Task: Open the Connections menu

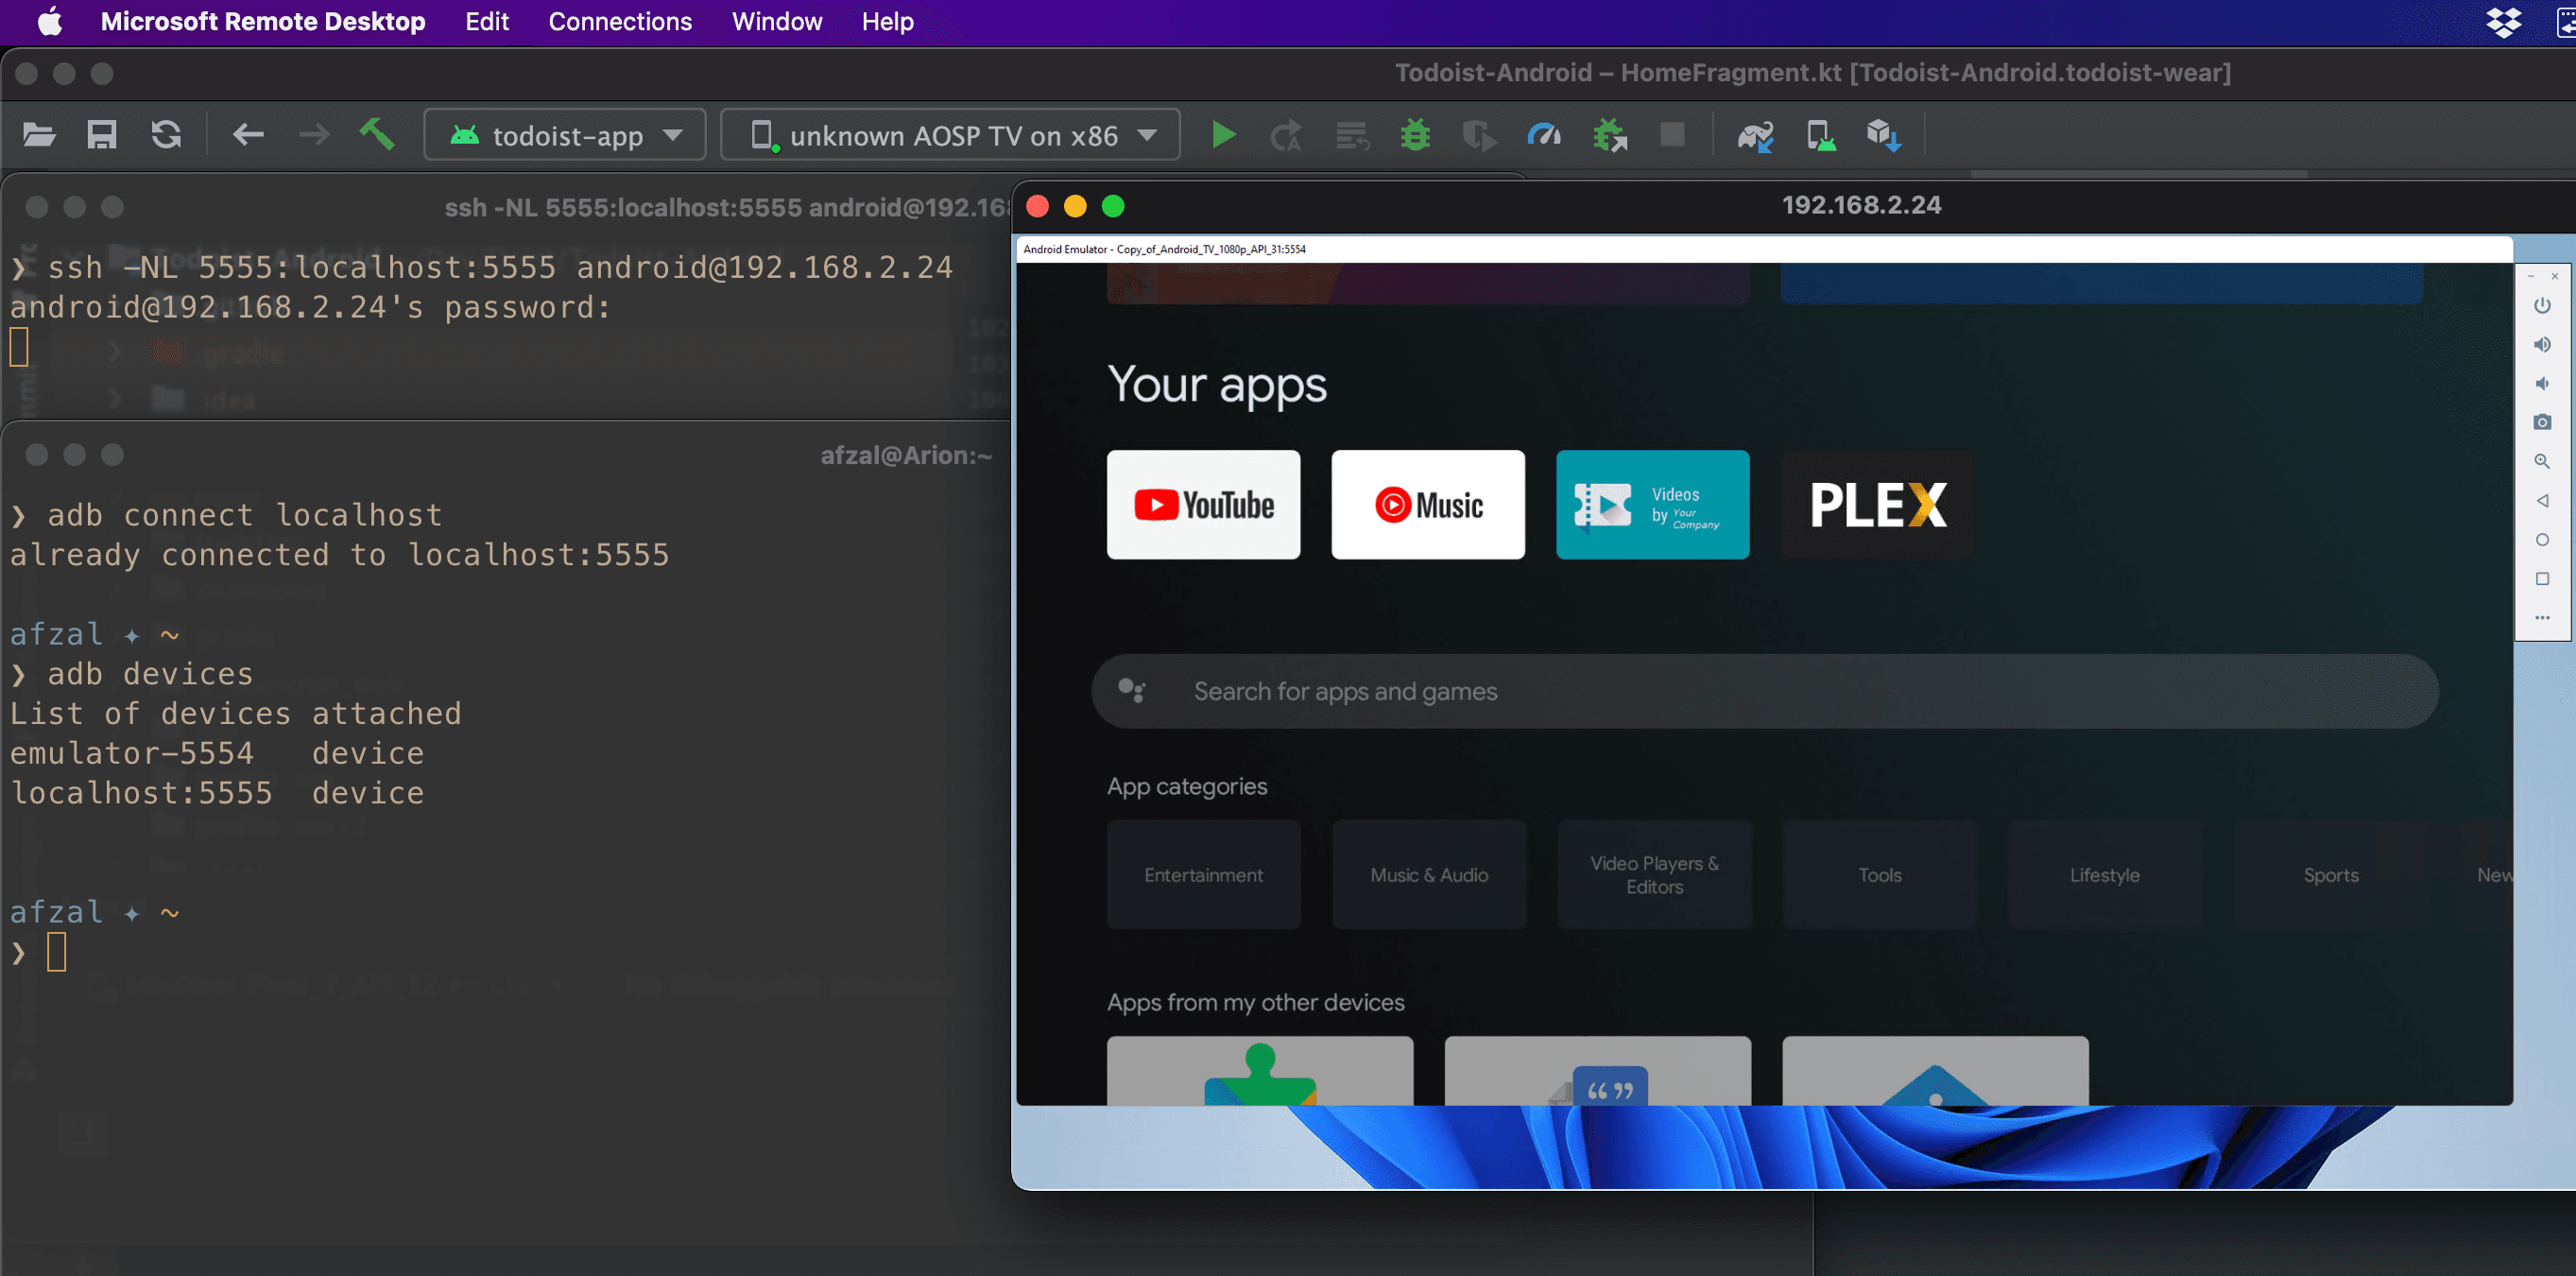Action: [619, 21]
